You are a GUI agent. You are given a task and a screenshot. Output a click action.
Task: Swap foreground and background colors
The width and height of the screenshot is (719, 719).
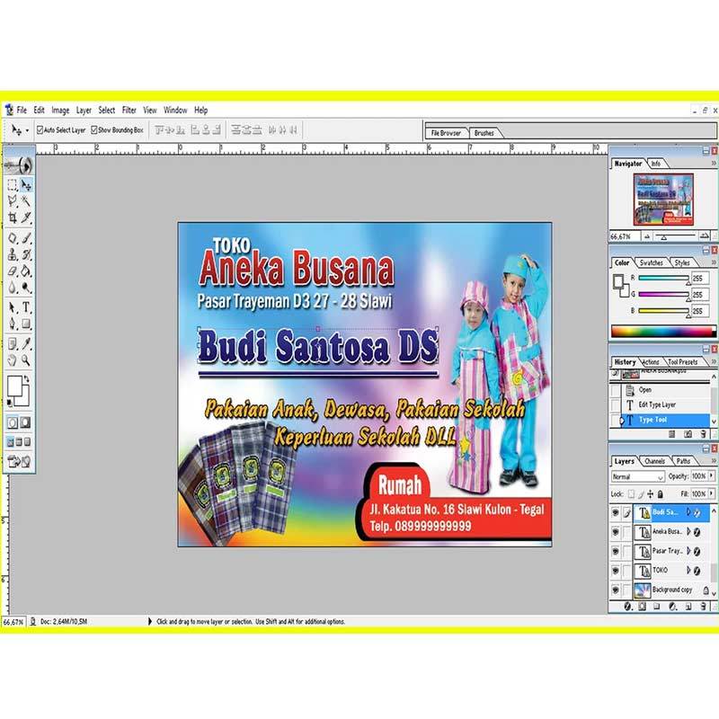tap(26, 379)
